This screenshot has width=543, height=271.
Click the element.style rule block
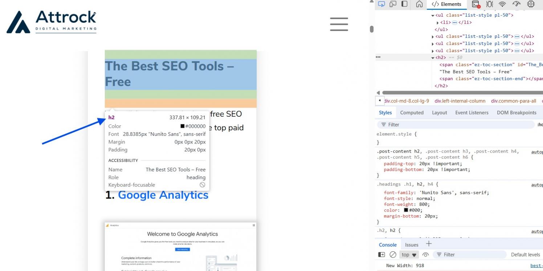[x=459, y=138]
